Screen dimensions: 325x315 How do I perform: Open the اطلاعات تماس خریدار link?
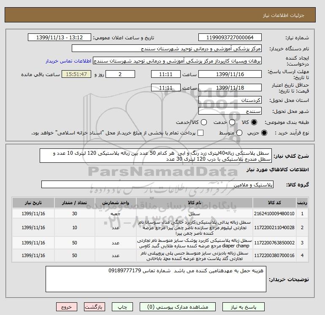(x=68, y=61)
